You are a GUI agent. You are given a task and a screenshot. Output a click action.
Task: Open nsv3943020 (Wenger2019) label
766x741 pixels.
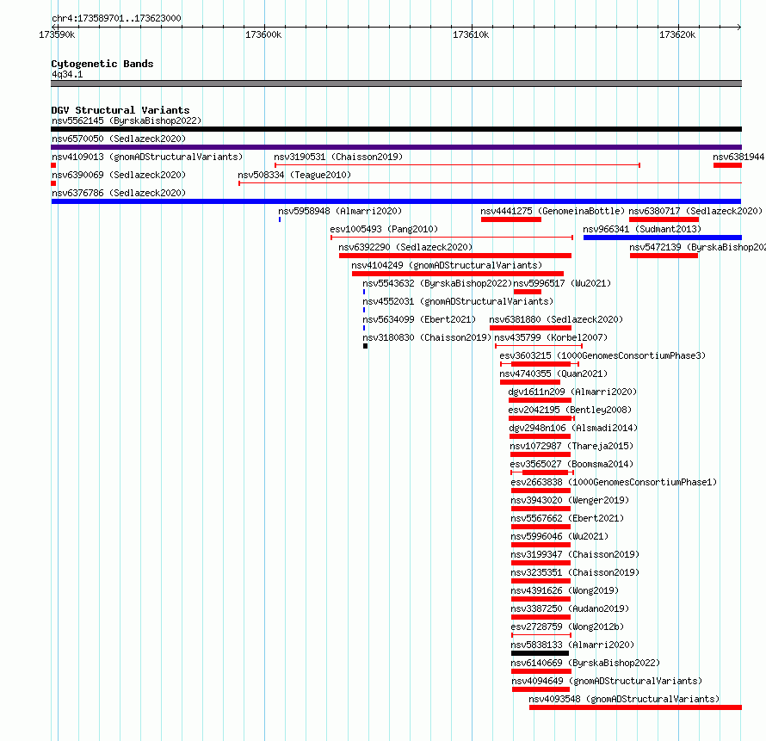pyautogui.click(x=570, y=500)
